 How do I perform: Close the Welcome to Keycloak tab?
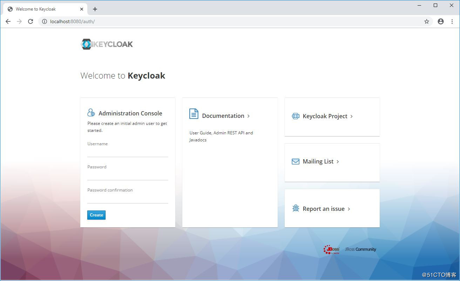[x=82, y=9]
